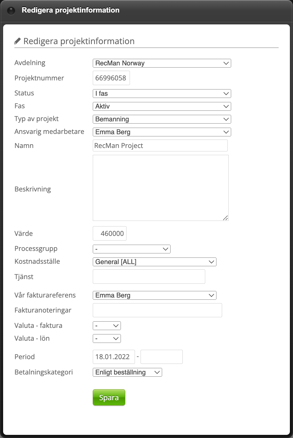Expand the Kostnadsställe dropdown
293x438 pixels.
coord(154,262)
